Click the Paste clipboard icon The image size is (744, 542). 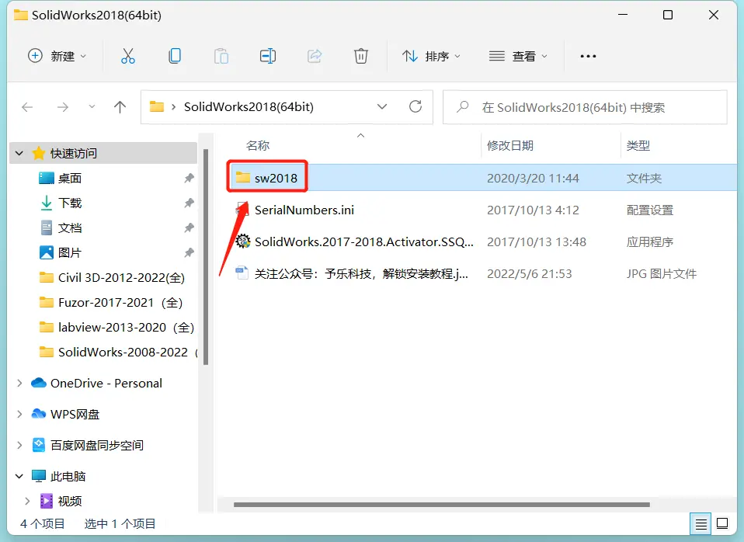[x=221, y=56]
